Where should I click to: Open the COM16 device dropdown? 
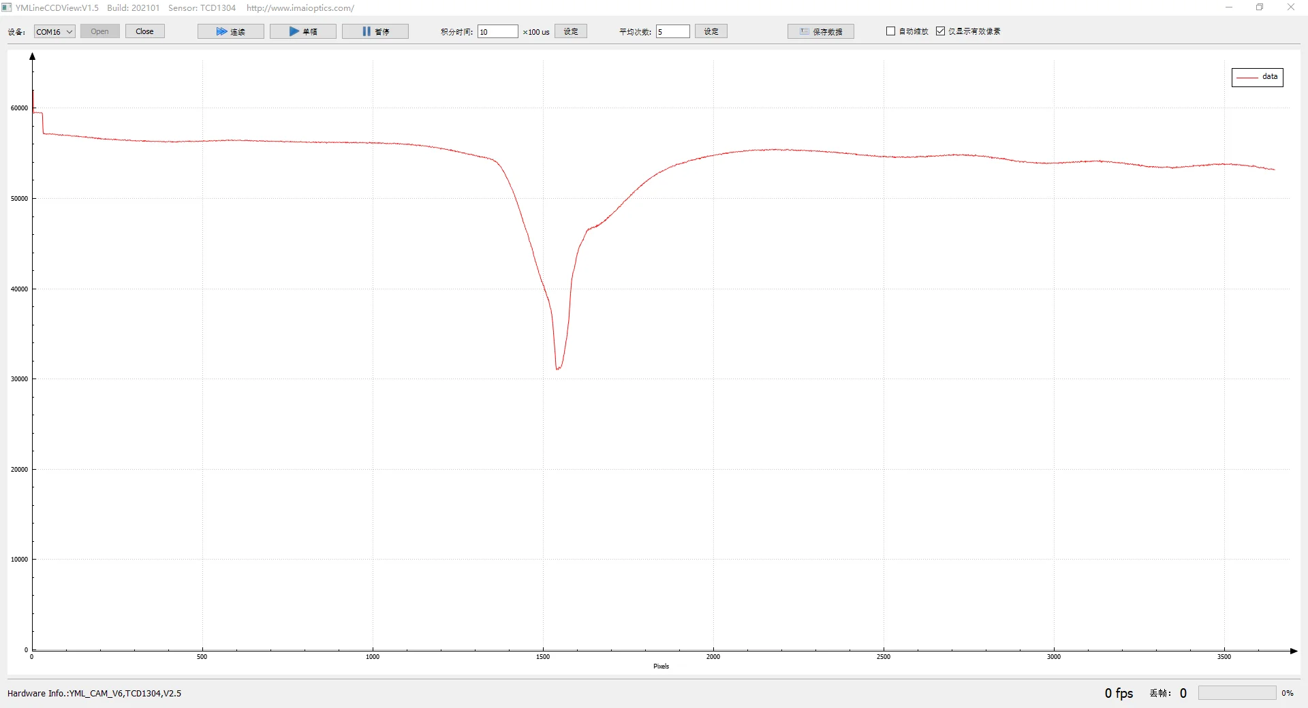pyautogui.click(x=54, y=31)
